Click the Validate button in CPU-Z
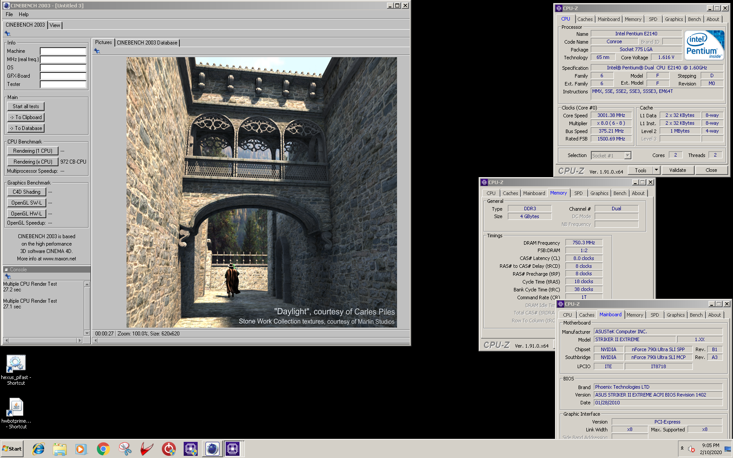Viewport: 733px width, 458px height. point(678,171)
